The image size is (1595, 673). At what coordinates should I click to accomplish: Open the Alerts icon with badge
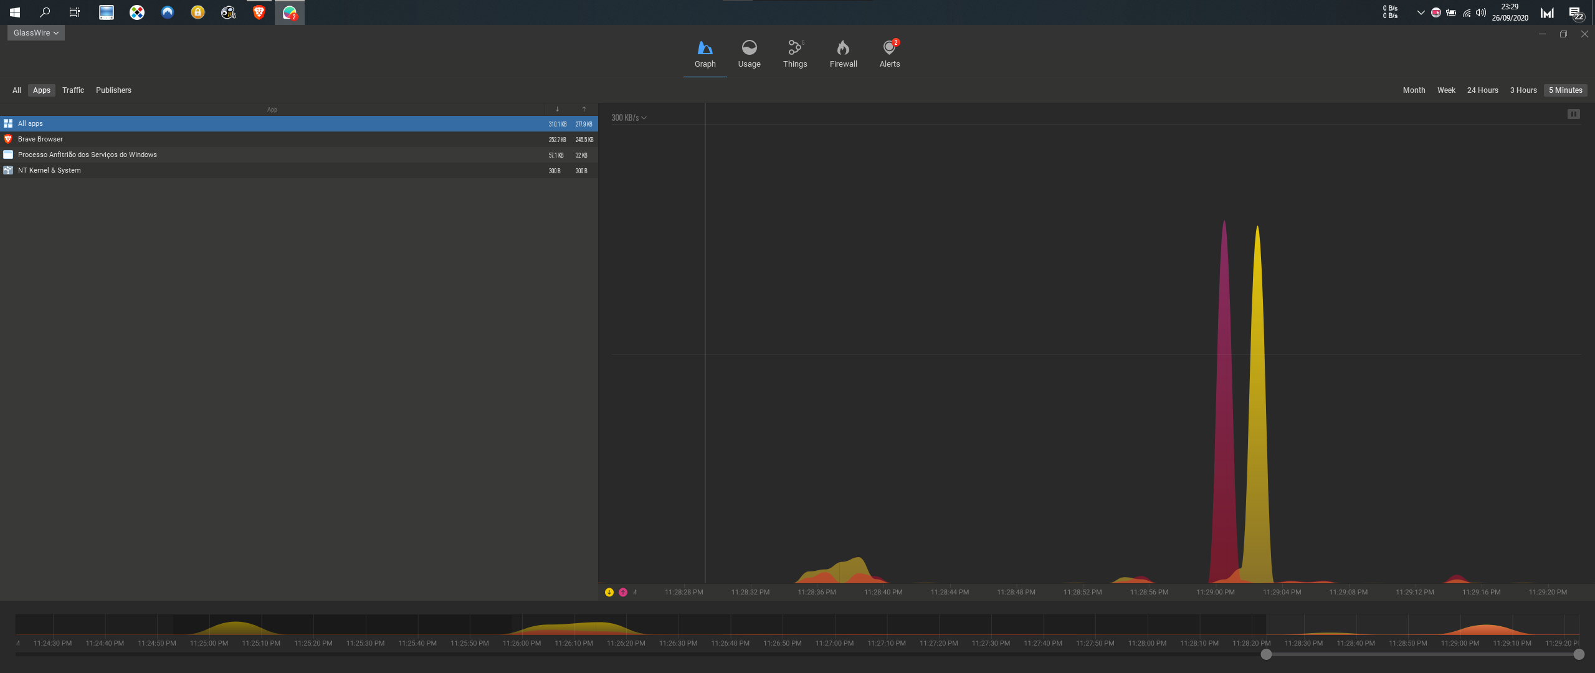click(x=889, y=48)
